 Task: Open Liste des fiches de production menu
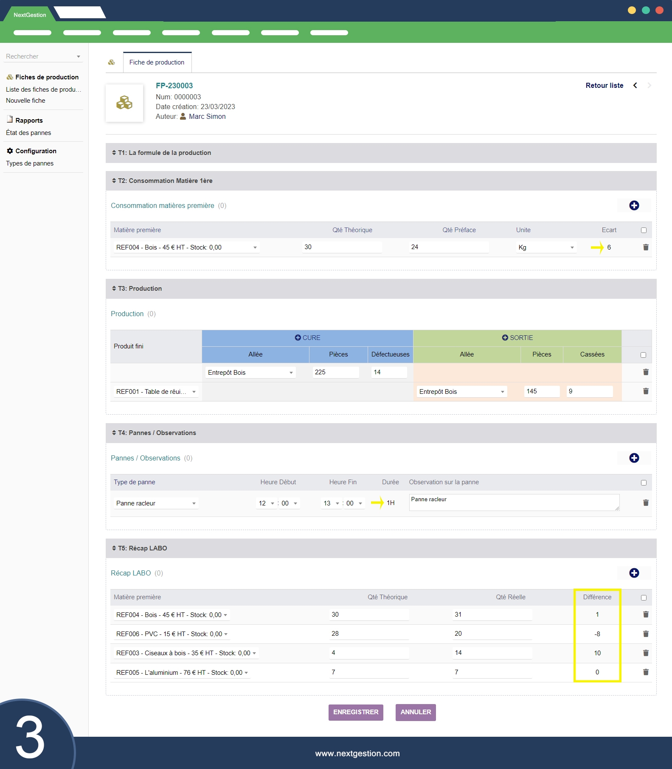[x=43, y=90]
